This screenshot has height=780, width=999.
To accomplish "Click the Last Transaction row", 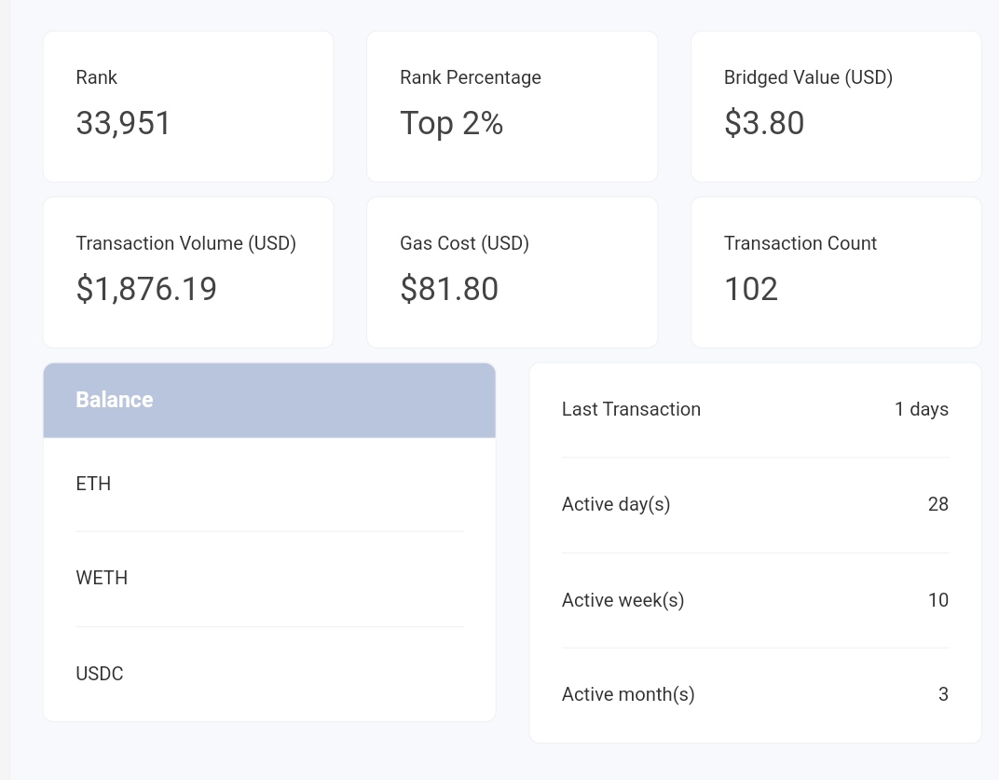I will pyautogui.click(x=755, y=410).
